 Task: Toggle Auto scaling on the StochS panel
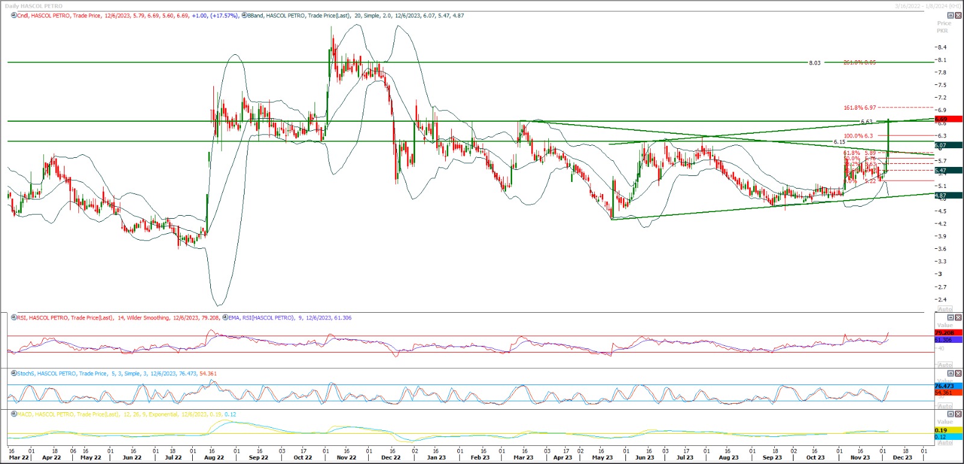pos(945,406)
